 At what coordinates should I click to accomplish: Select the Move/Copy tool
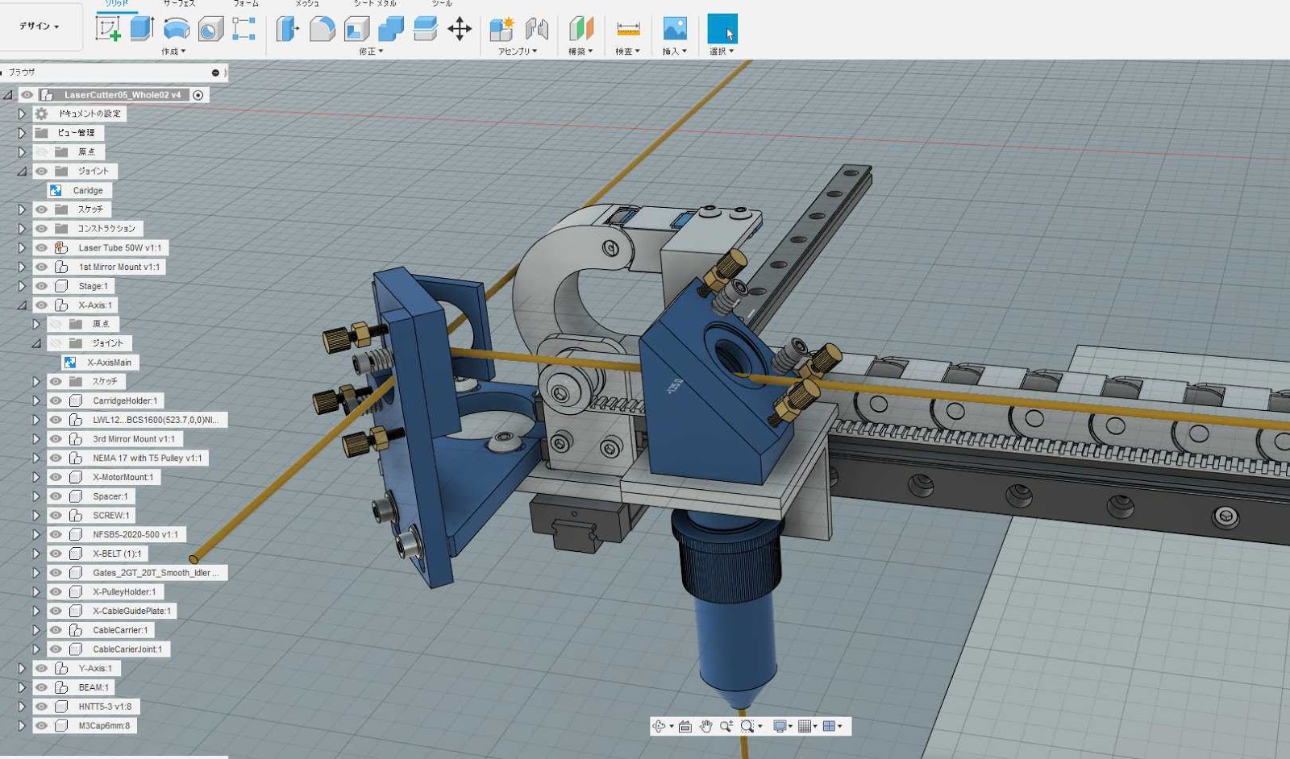(x=460, y=29)
